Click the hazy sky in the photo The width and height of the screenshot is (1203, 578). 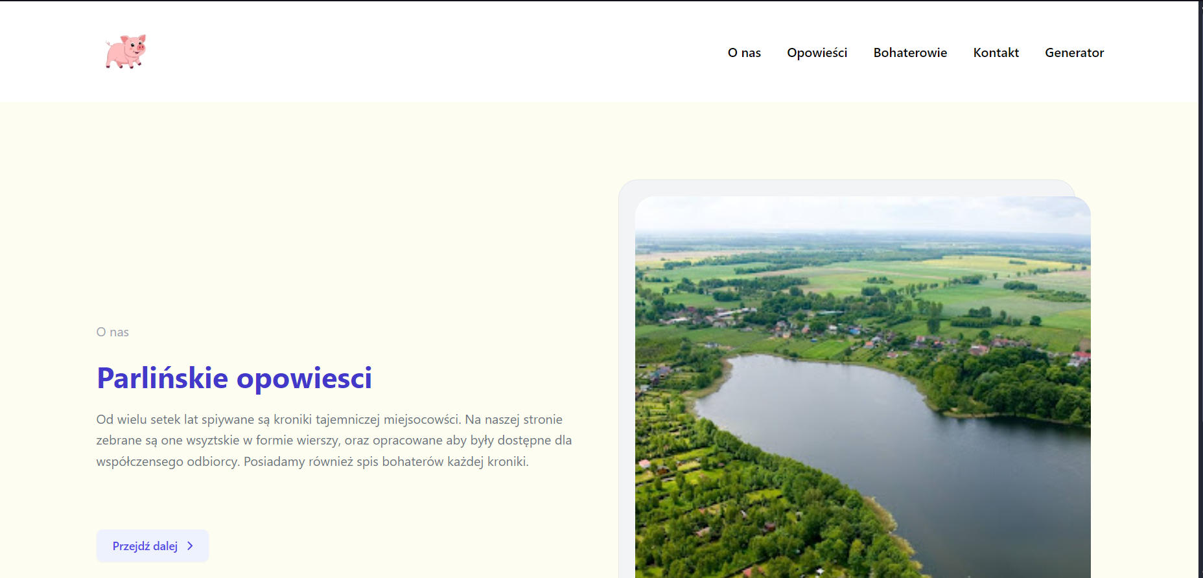(x=862, y=214)
